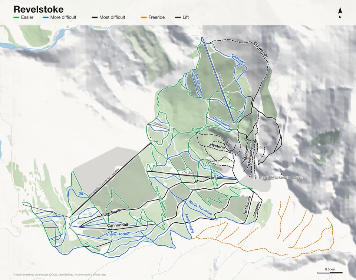Click the Lift legend label
Image resolution: width=356 pixels, height=280 pixels.
tap(185, 17)
